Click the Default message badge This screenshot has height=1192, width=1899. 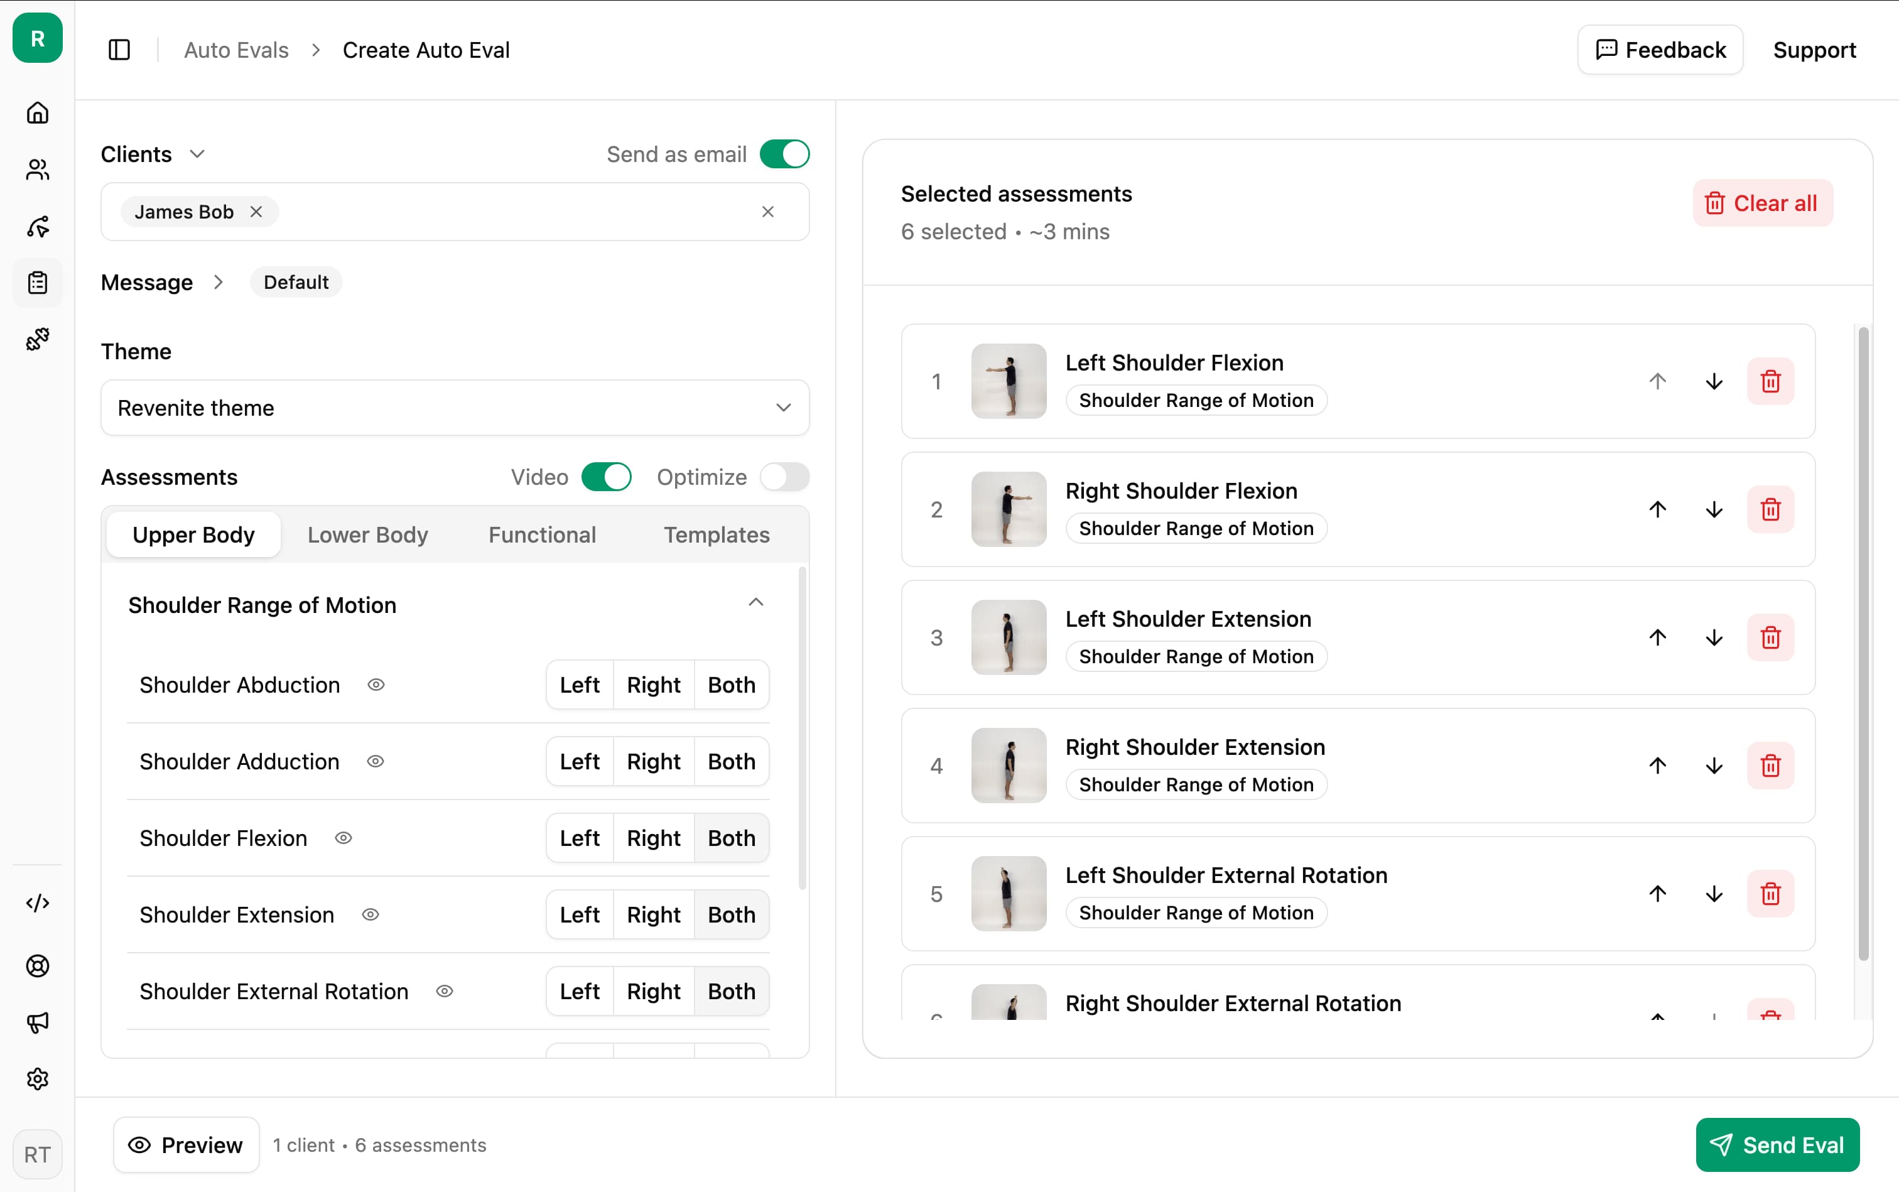click(x=296, y=282)
